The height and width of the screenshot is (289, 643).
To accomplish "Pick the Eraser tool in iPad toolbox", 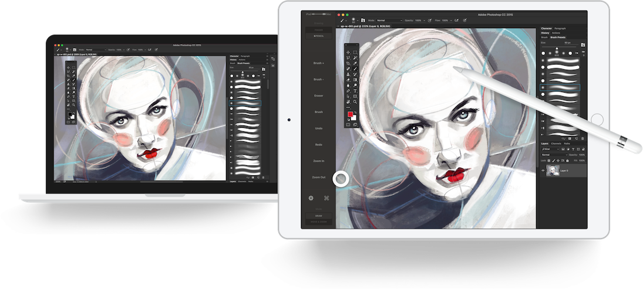I will pos(348,79).
